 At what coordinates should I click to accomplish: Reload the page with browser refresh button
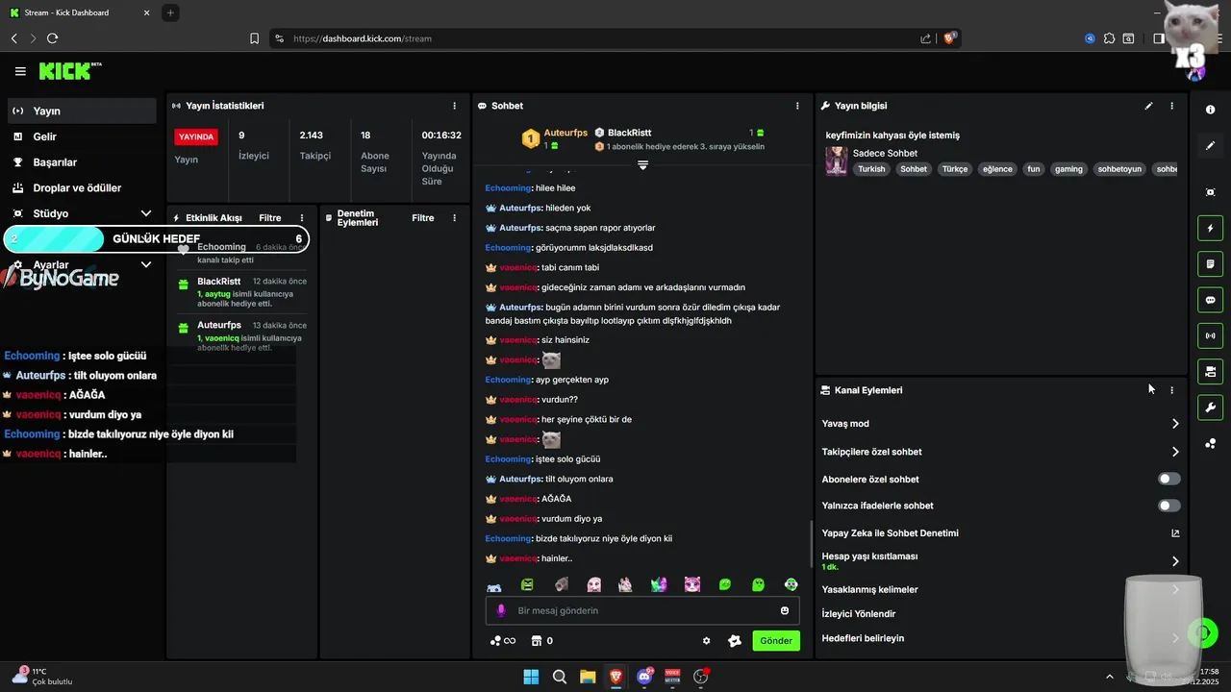tap(52, 38)
